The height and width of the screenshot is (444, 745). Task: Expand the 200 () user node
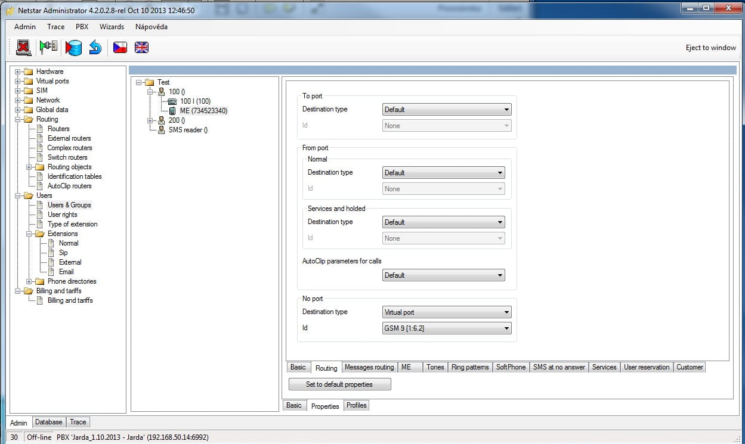point(150,120)
